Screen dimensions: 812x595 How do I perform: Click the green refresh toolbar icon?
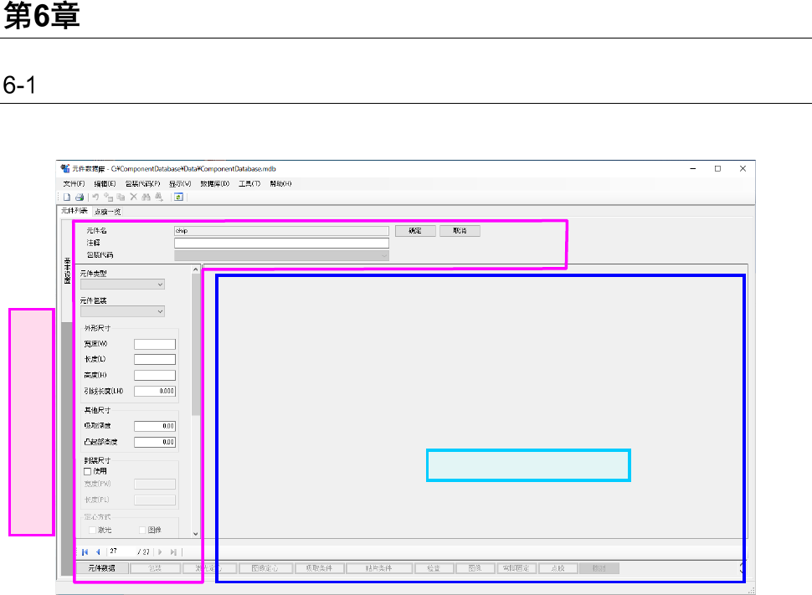point(178,197)
